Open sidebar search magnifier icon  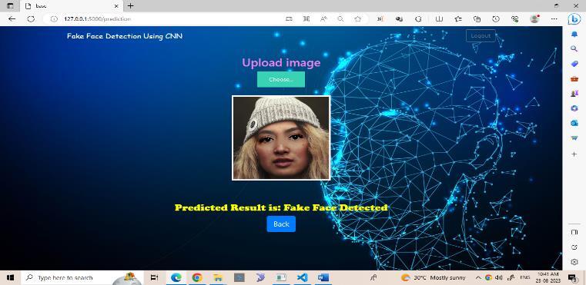coord(574,48)
